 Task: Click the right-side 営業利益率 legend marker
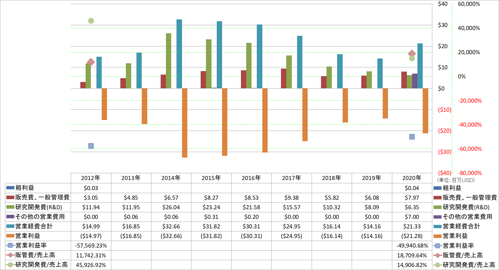pos(438,246)
